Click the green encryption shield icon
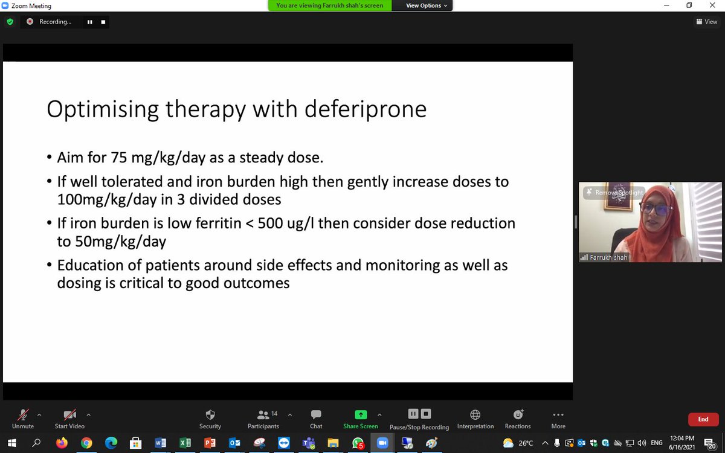This screenshot has height=453, width=725. click(x=9, y=22)
